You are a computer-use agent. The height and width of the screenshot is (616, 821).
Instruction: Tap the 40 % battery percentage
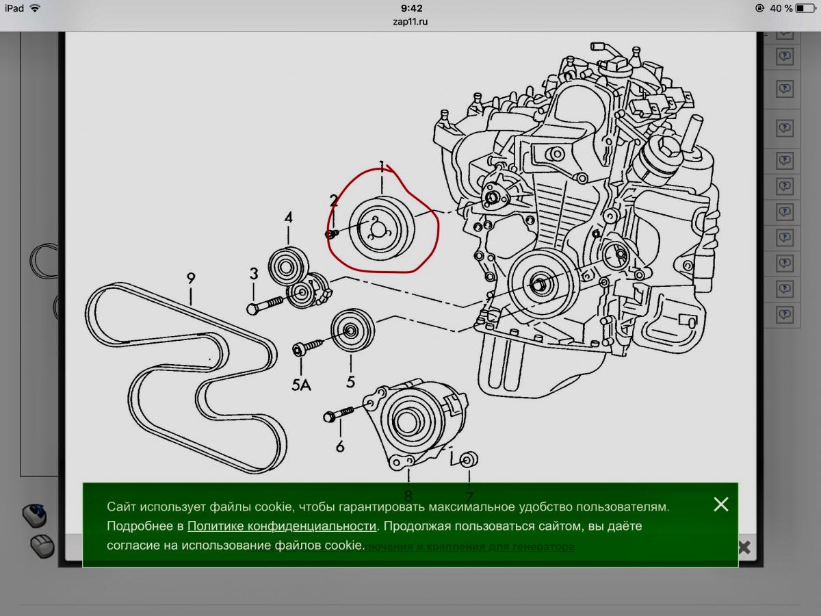pyautogui.click(x=781, y=8)
